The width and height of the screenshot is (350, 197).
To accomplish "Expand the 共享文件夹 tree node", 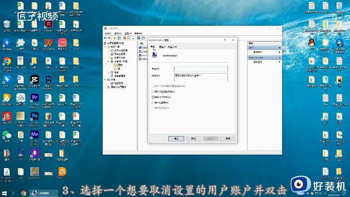I will (108, 58).
